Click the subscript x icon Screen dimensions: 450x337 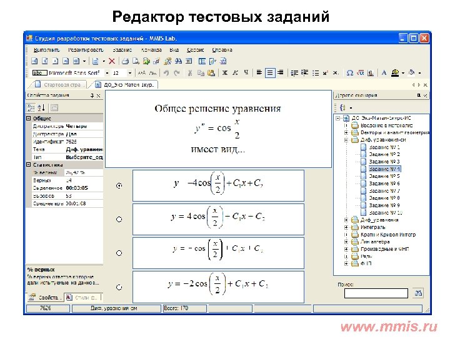coord(336,73)
